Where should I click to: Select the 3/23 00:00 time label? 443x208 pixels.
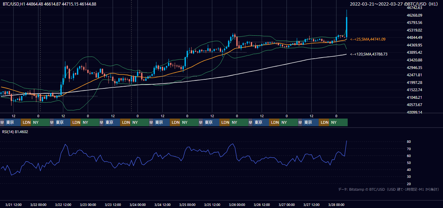point(88,205)
